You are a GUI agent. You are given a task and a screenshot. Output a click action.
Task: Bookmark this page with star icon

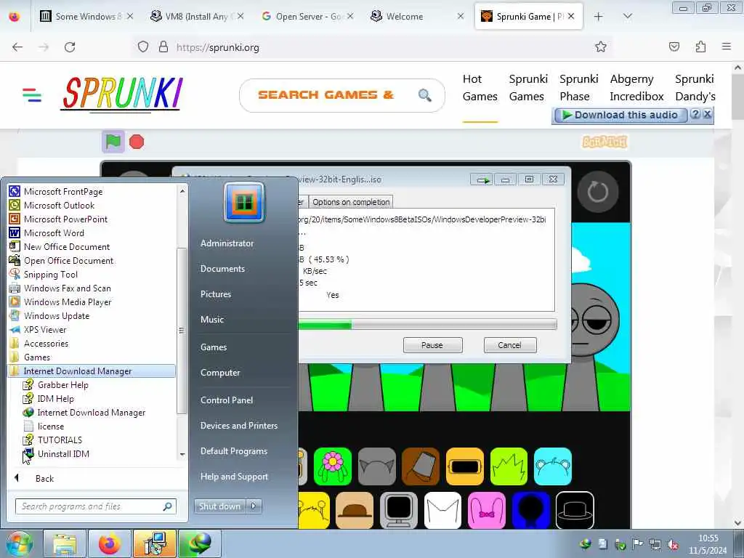coord(601,46)
